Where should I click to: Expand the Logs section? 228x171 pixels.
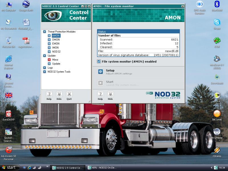[44, 68]
